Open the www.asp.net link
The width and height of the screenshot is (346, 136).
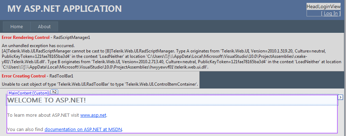93,115
